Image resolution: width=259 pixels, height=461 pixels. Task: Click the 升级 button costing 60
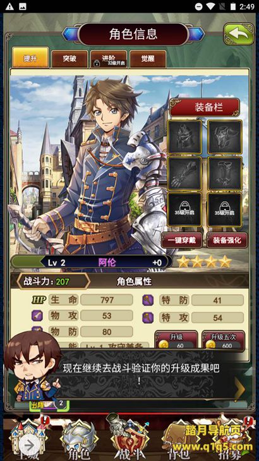(176, 340)
